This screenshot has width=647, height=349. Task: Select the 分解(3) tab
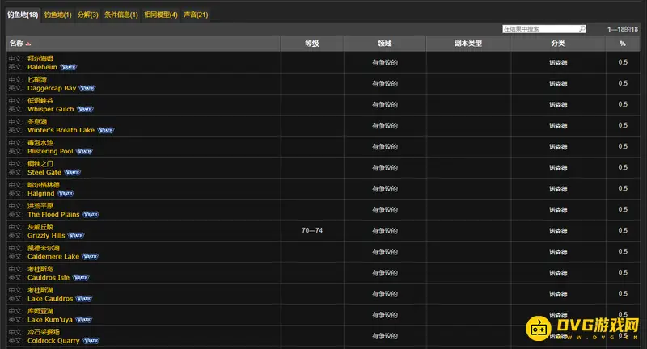coord(88,15)
